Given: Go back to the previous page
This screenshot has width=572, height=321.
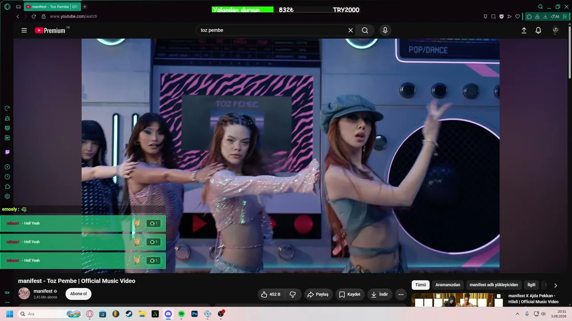Looking at the screenshot, I should point(18,16).
